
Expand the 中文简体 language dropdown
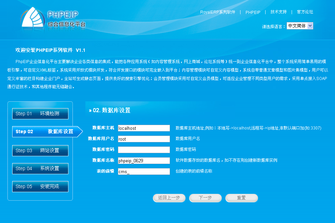click(x=300, y=26)
